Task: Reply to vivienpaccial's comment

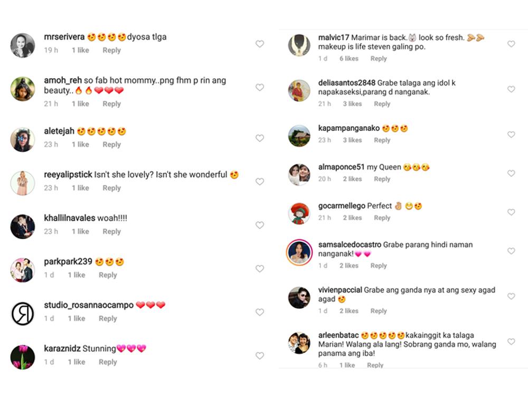Action: (x=379, y=311)
